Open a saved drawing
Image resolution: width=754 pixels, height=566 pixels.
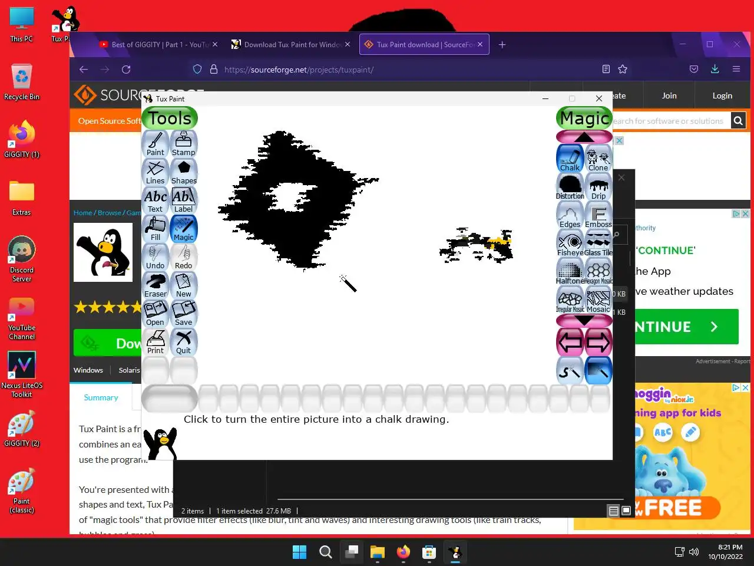tap(156, 314)
